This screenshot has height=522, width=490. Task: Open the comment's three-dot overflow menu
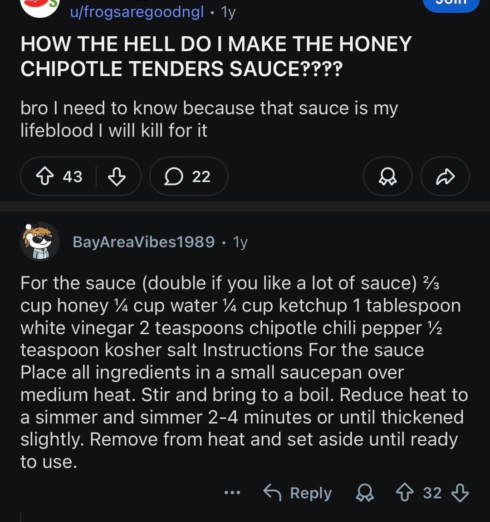[232, 493]
